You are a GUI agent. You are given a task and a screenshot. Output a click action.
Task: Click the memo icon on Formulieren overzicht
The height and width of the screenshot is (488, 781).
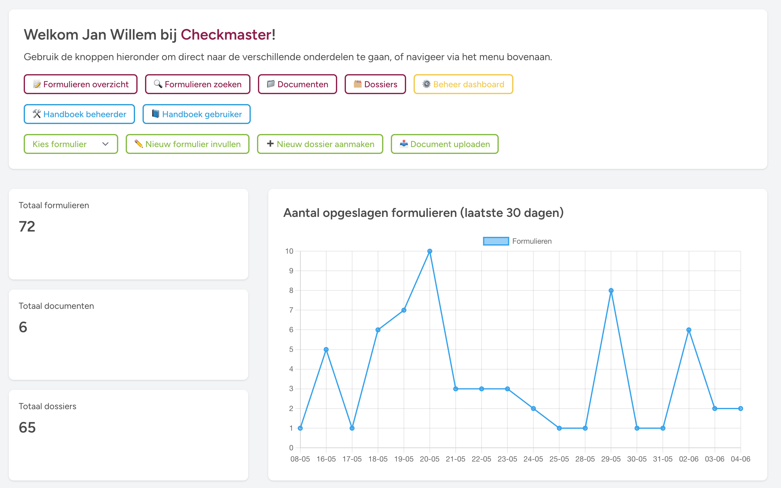click(36, 84)
